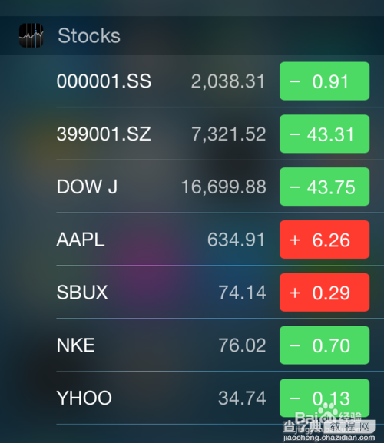Toggle the 000001.SS change badge -0.91
Screen dimensions: 384x443
coord(324,81)
